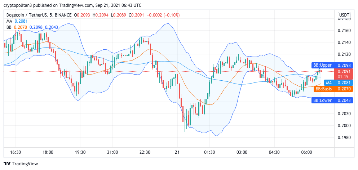The height and width of the screenshot is (170, 358).
Task: Click the 0.2120 price axis label
Action: [343, 54]
